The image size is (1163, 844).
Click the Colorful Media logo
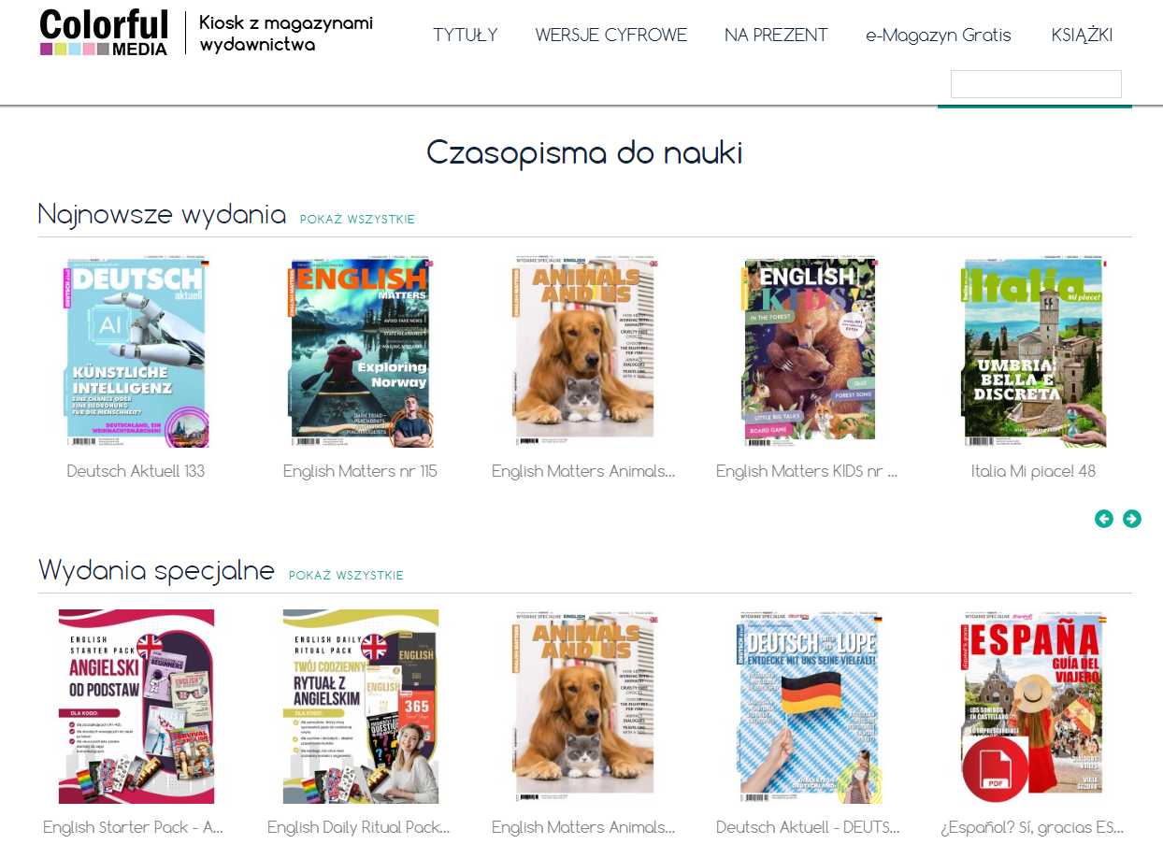[104, 33]
